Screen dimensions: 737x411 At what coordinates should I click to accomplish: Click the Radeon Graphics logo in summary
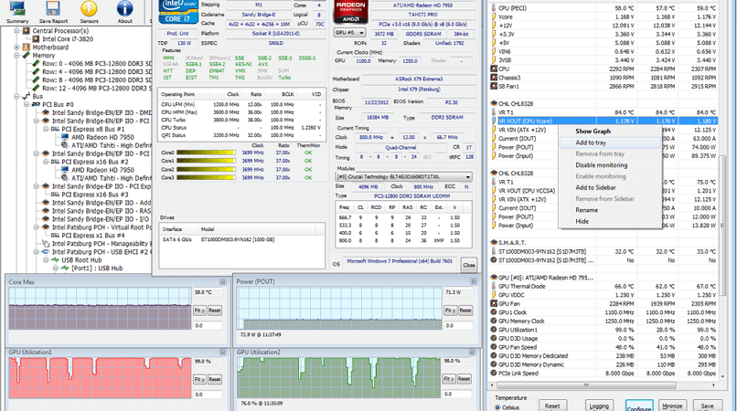click(350, 12)
